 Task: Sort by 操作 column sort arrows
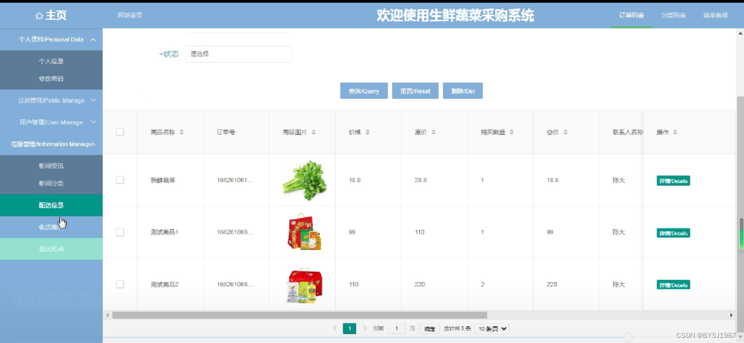pos(675,132)
